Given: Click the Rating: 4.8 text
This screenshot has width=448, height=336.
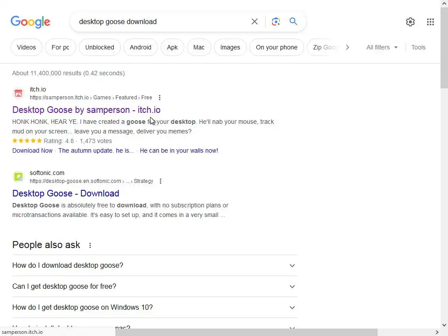Looking at the screenshot, I should coord(59,141).
